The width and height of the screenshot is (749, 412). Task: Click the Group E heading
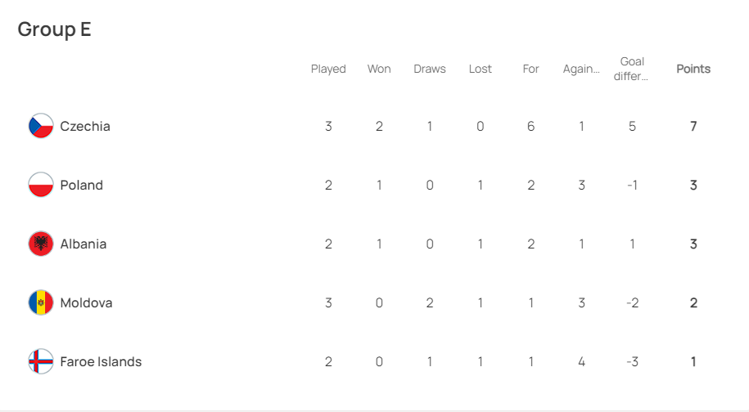55,29
